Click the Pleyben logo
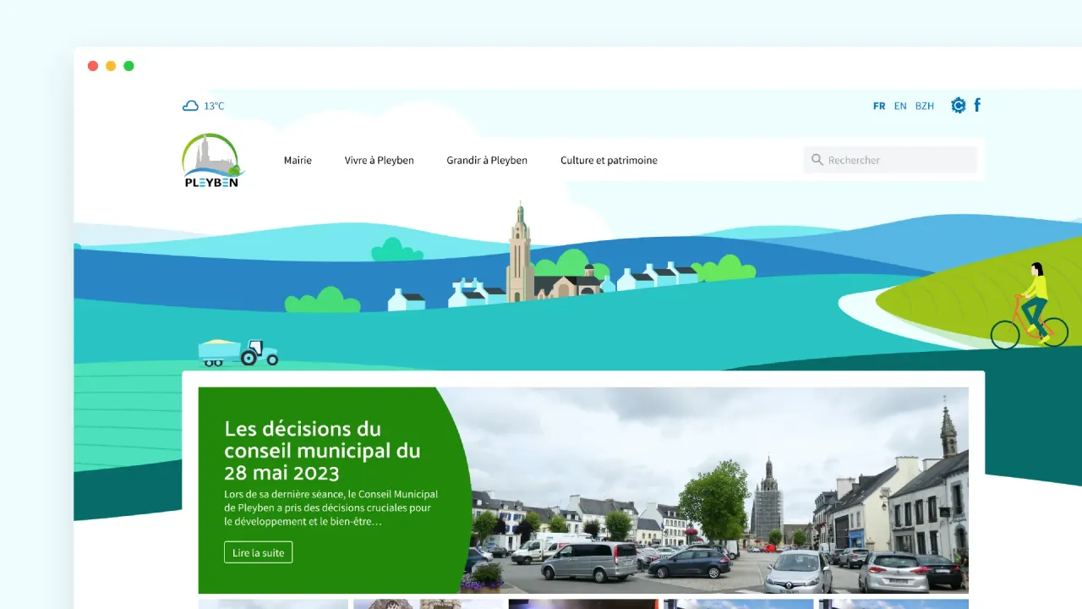 tap(212, 161)
